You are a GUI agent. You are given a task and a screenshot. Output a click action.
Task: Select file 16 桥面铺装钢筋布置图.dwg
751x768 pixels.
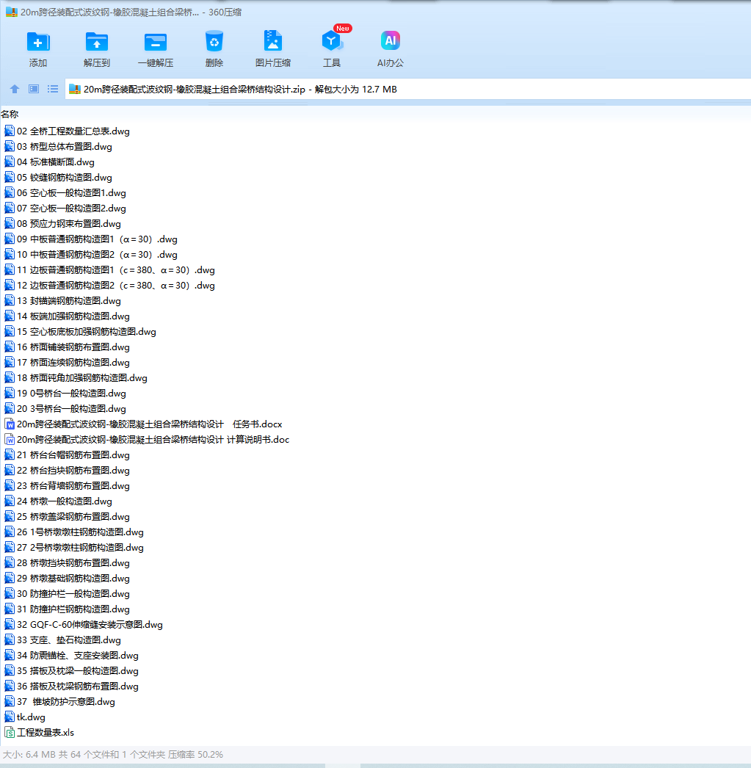[67, 347]
